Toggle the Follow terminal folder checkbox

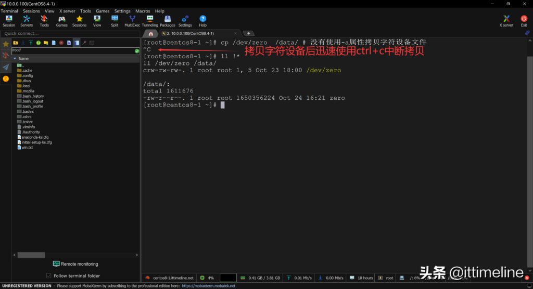tap(49, 275)
